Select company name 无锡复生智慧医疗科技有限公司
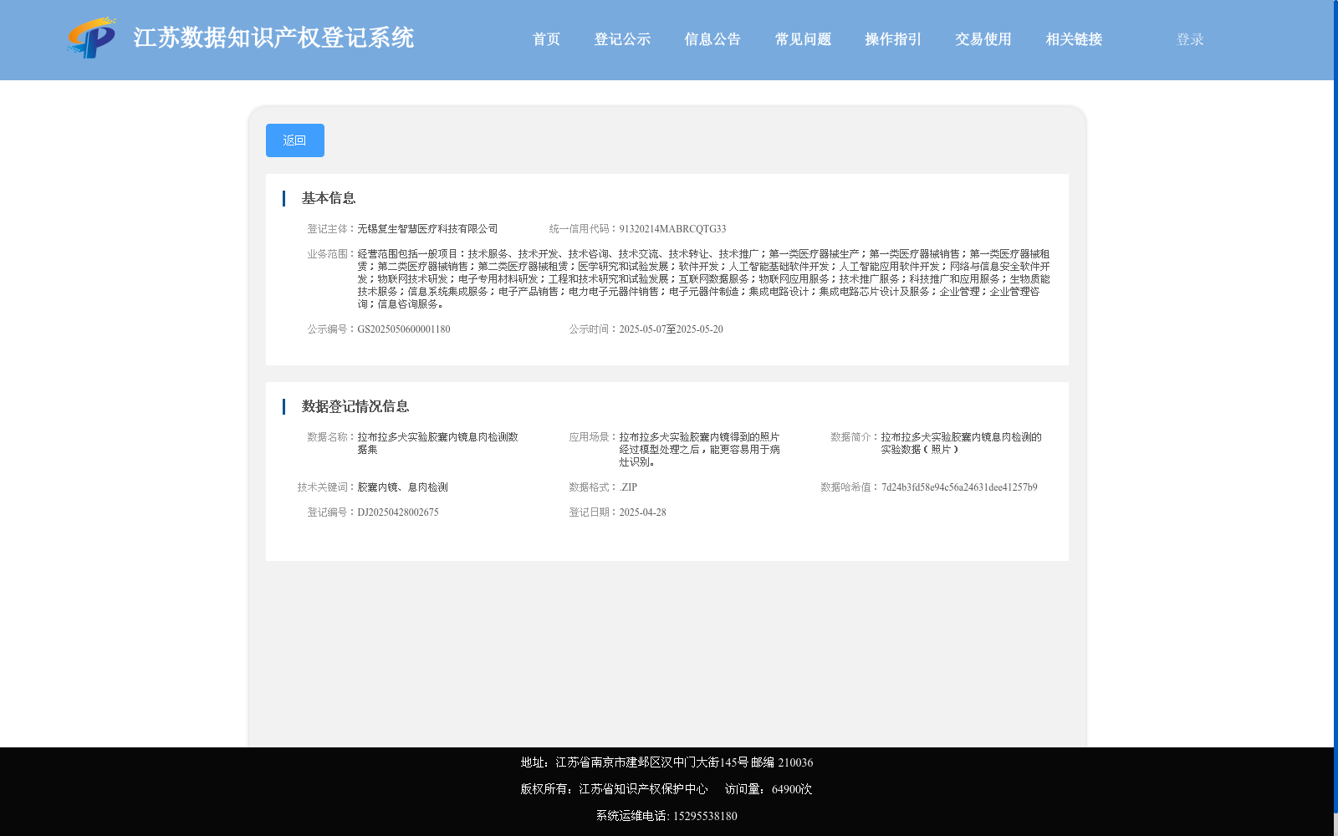Viewport: 1338px width, 836px height. (427, 229)
